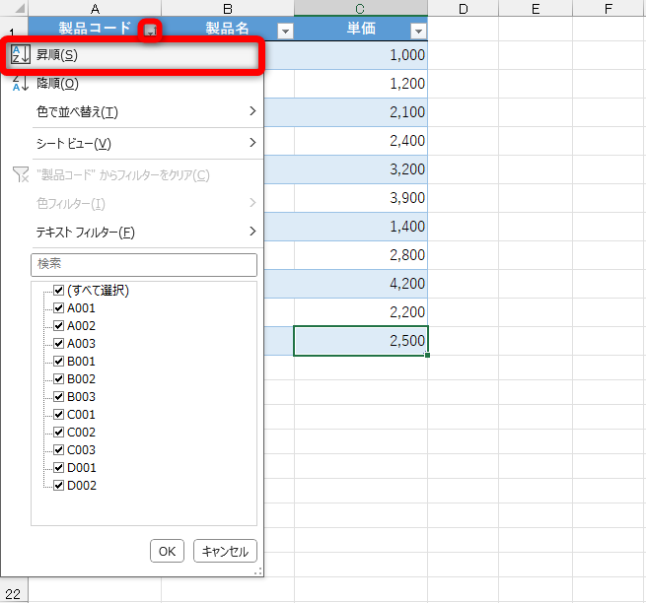
Task: Expand the テキスト フィルター submenu arrow
Action: click(x=252, y=232)
